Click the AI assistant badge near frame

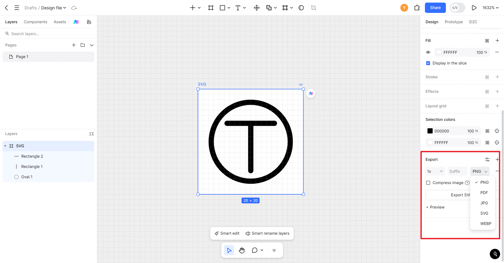[311, 93]
